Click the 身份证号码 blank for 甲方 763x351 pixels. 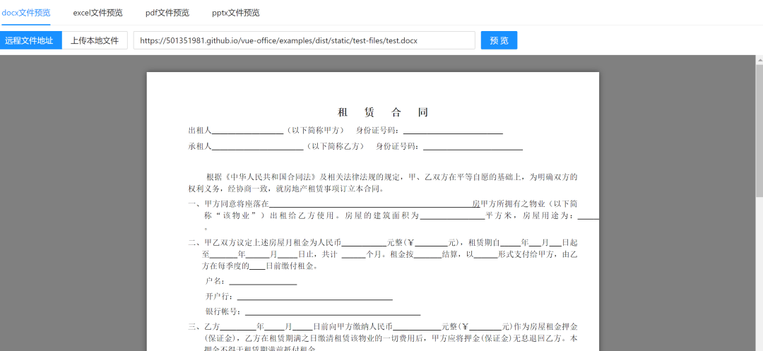453,131
